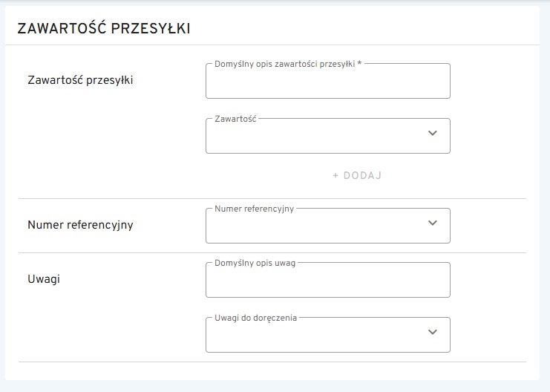Click the Uwagi do doręczenia floating label

255,318
